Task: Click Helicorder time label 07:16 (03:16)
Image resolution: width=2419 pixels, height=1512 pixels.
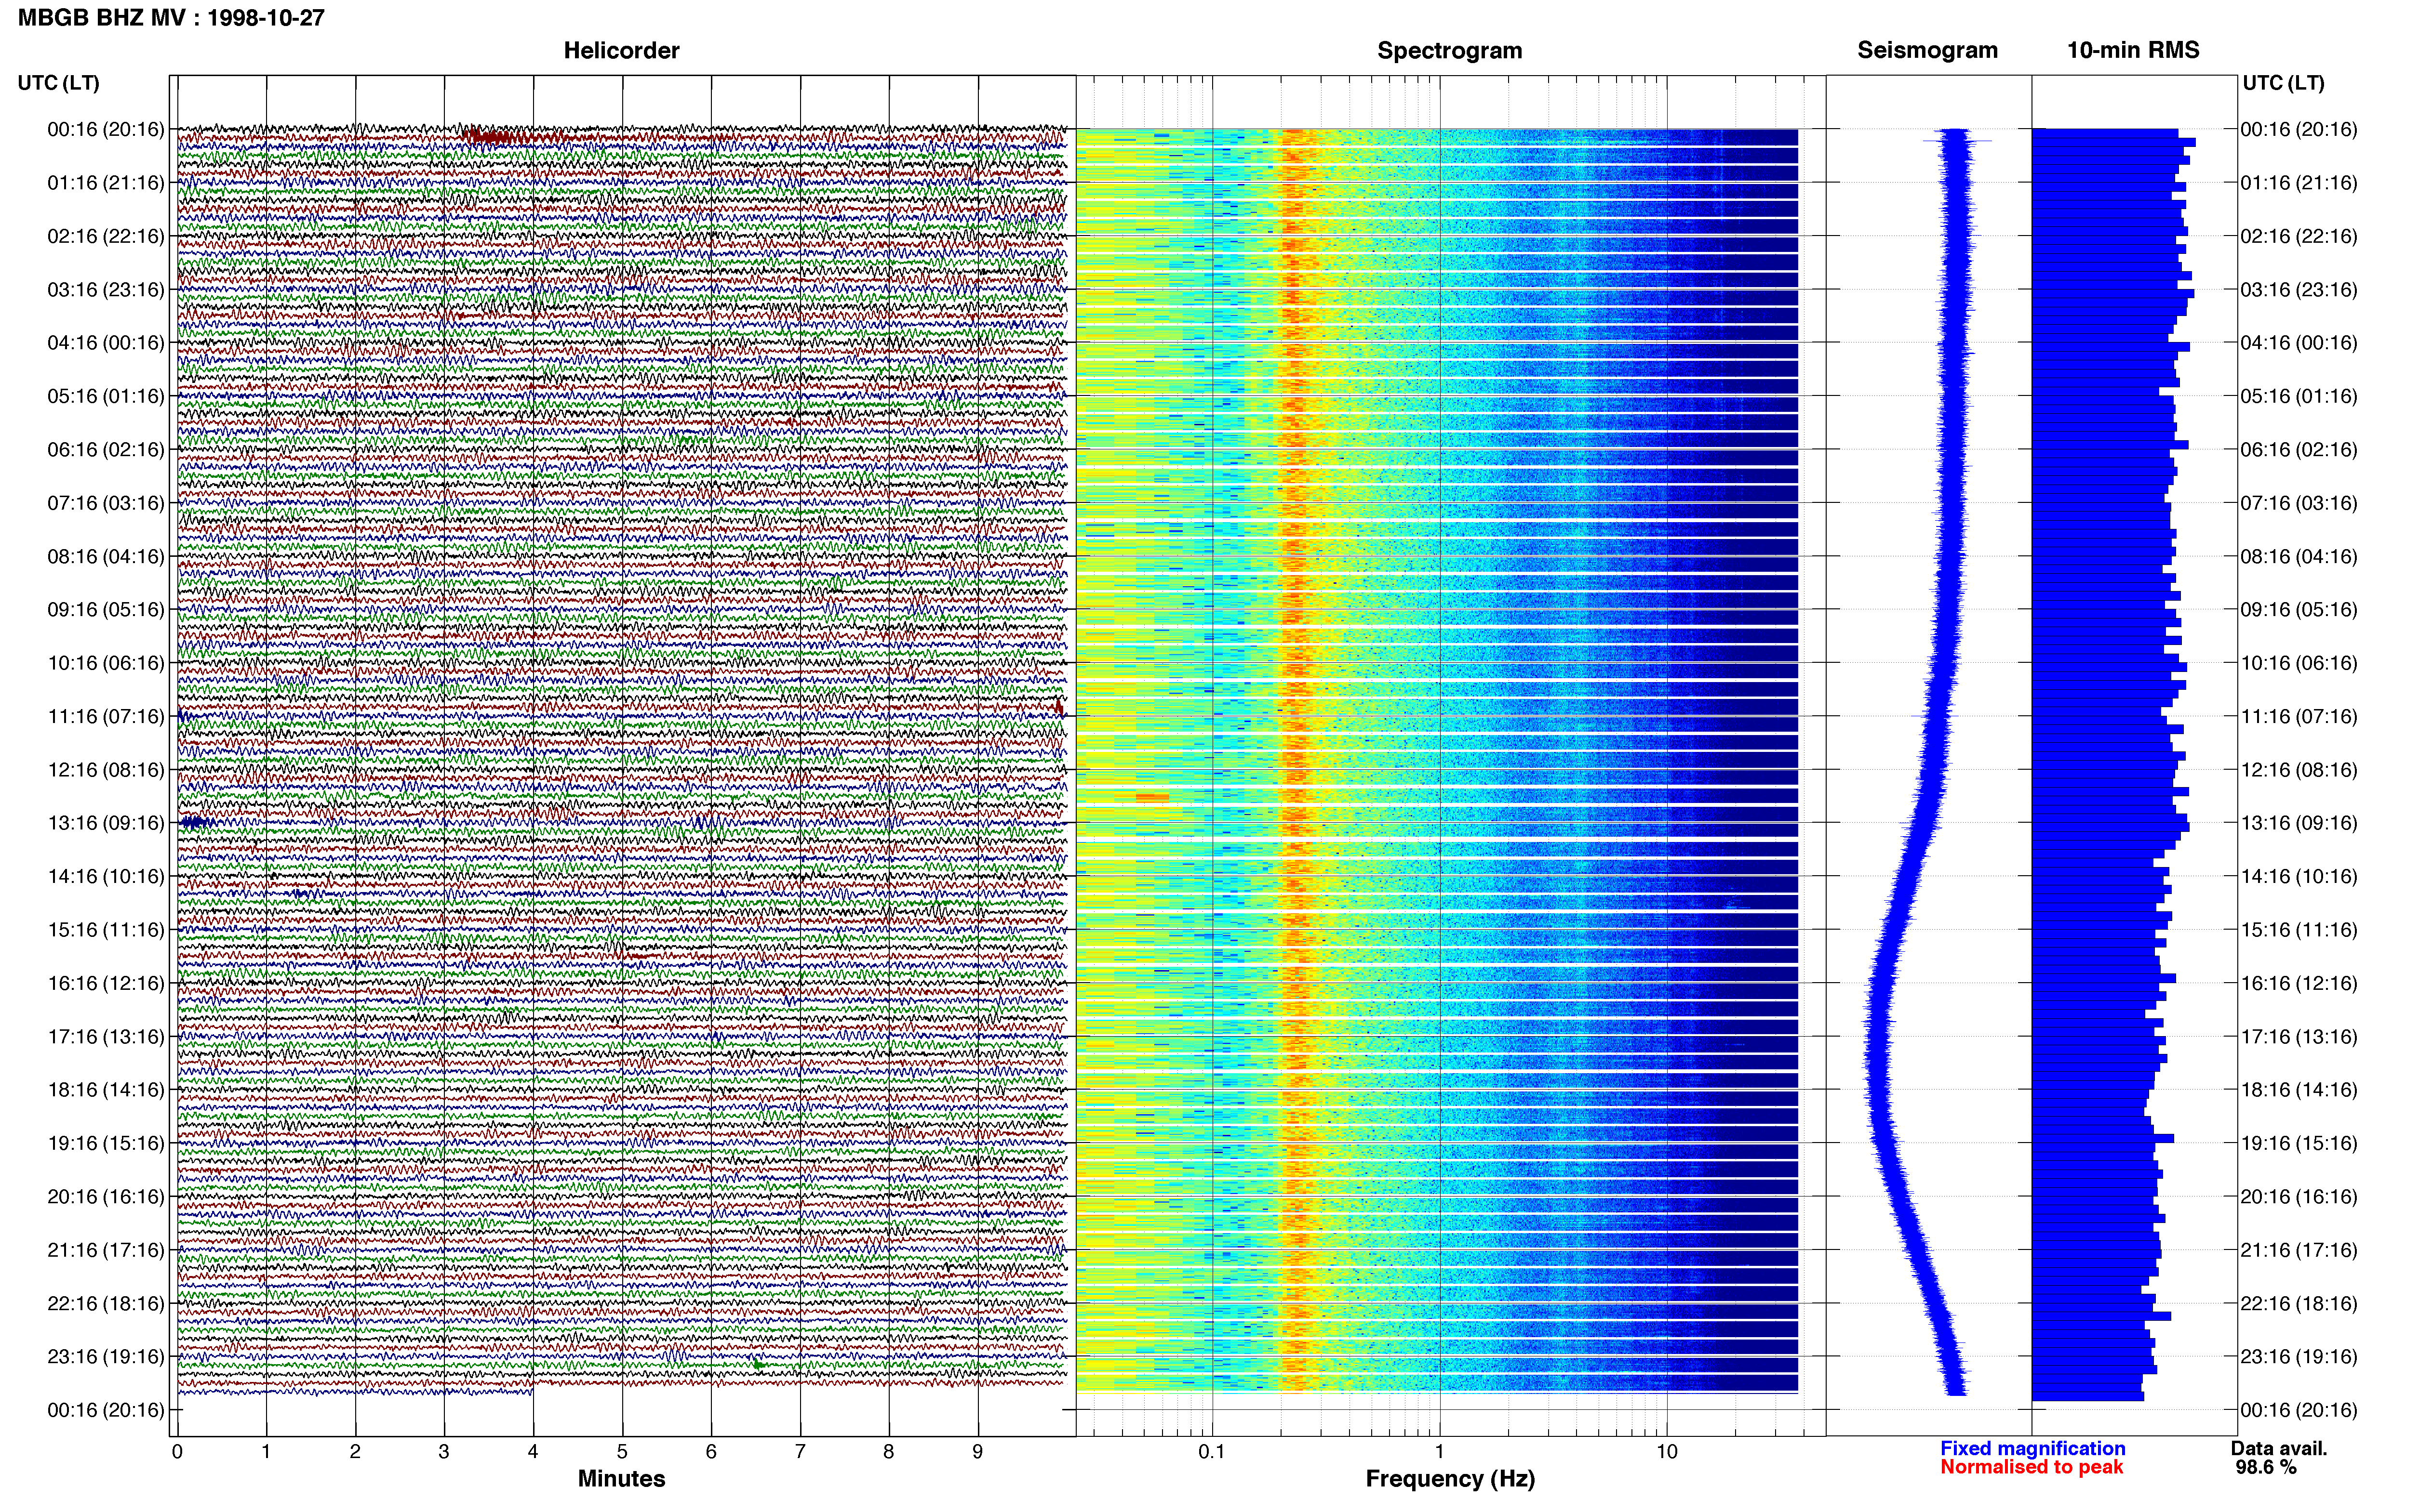Action: pos(106,503)
